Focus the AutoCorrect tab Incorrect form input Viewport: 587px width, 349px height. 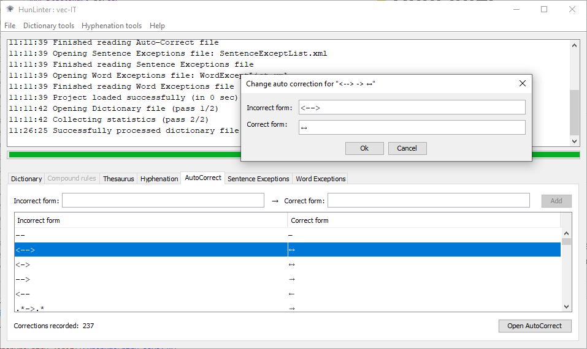(x=163, y=200)
